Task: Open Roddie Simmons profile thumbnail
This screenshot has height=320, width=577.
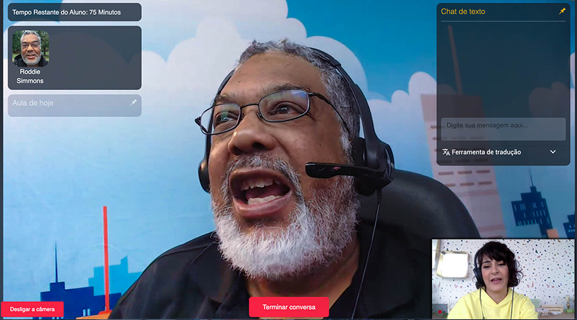Action: 30,48
